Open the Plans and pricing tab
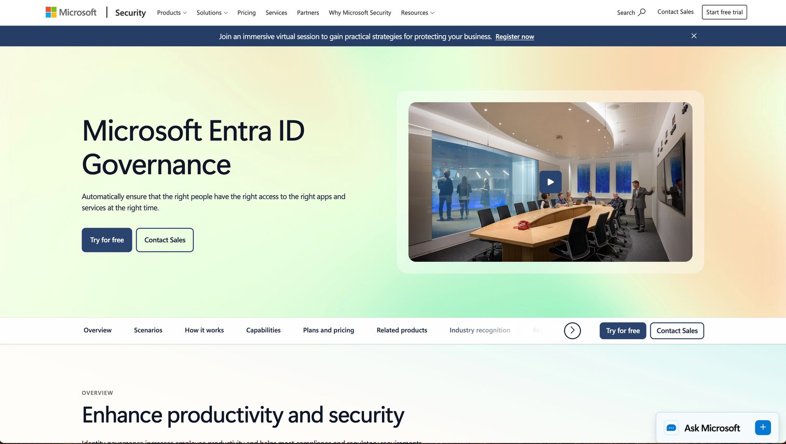Viewport: 786px width, 444px height. pos(329,330)
